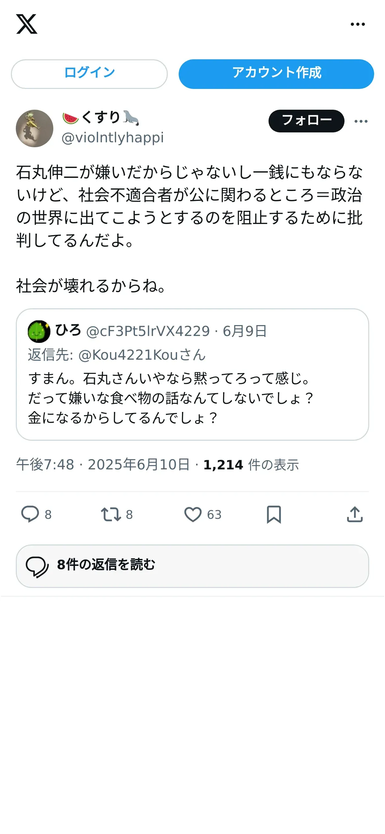Toggle the like heart icon
Image resolution: width=385 pixels, height=834 pixels.
(193, 514)
